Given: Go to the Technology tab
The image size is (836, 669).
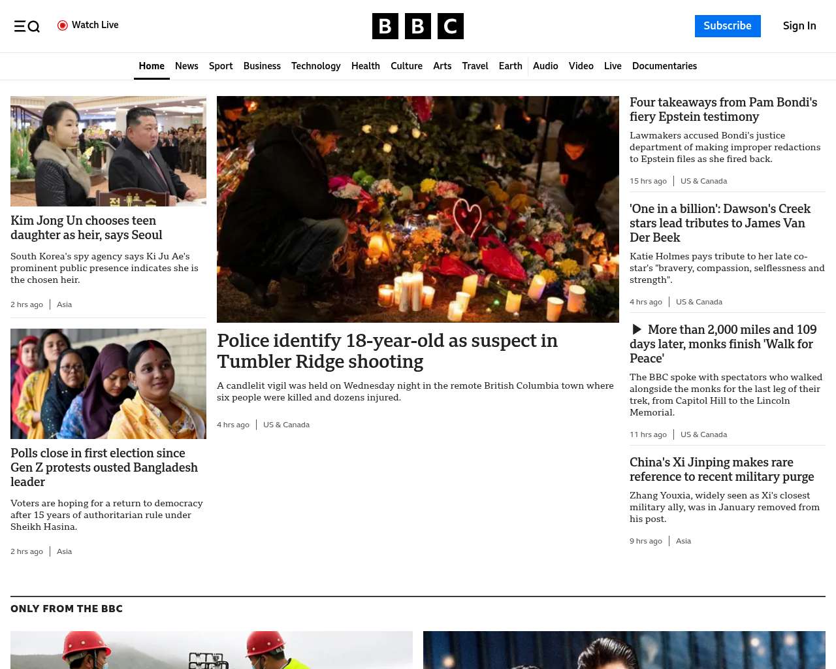Looking at the screenshot, I should click(315, 66).
